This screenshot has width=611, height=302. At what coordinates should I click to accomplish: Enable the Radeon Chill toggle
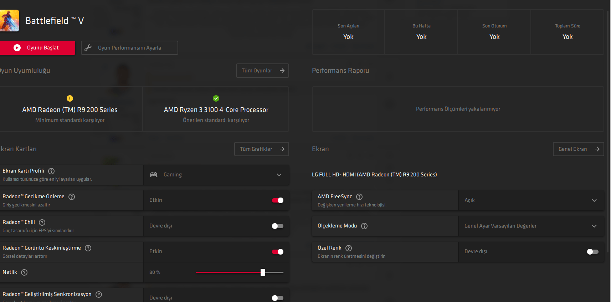coord(278,226)
